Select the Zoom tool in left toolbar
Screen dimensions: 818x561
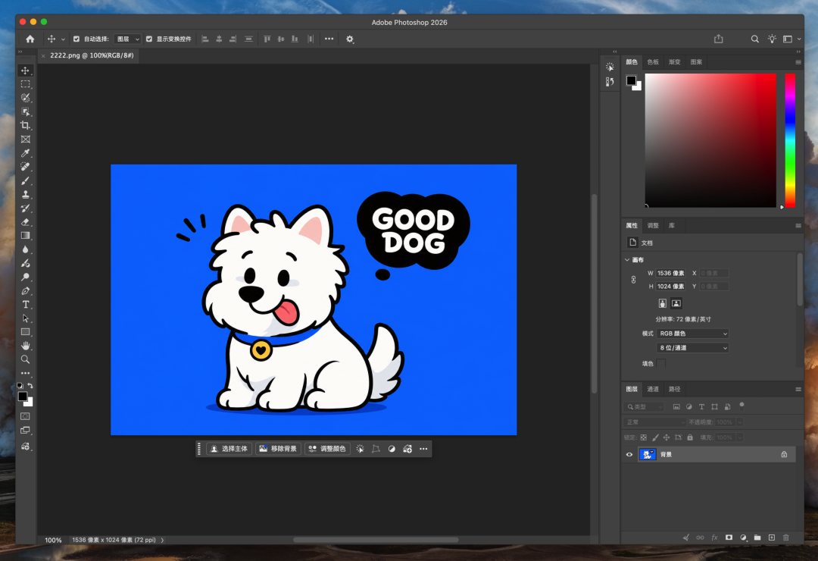25,359
